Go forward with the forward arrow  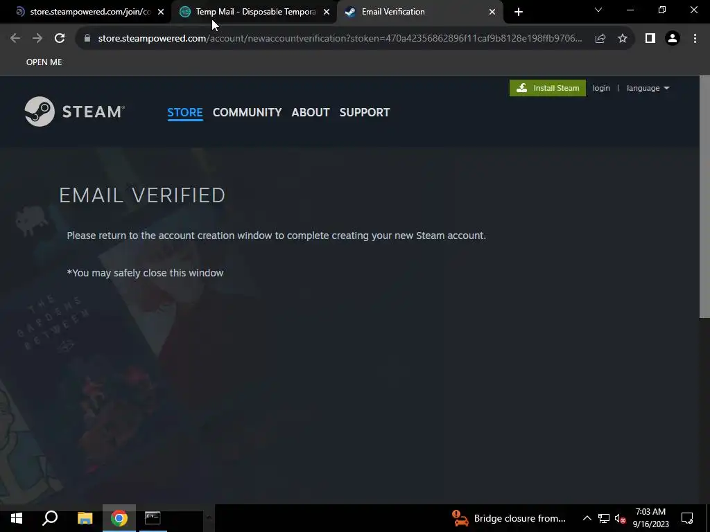37,39
